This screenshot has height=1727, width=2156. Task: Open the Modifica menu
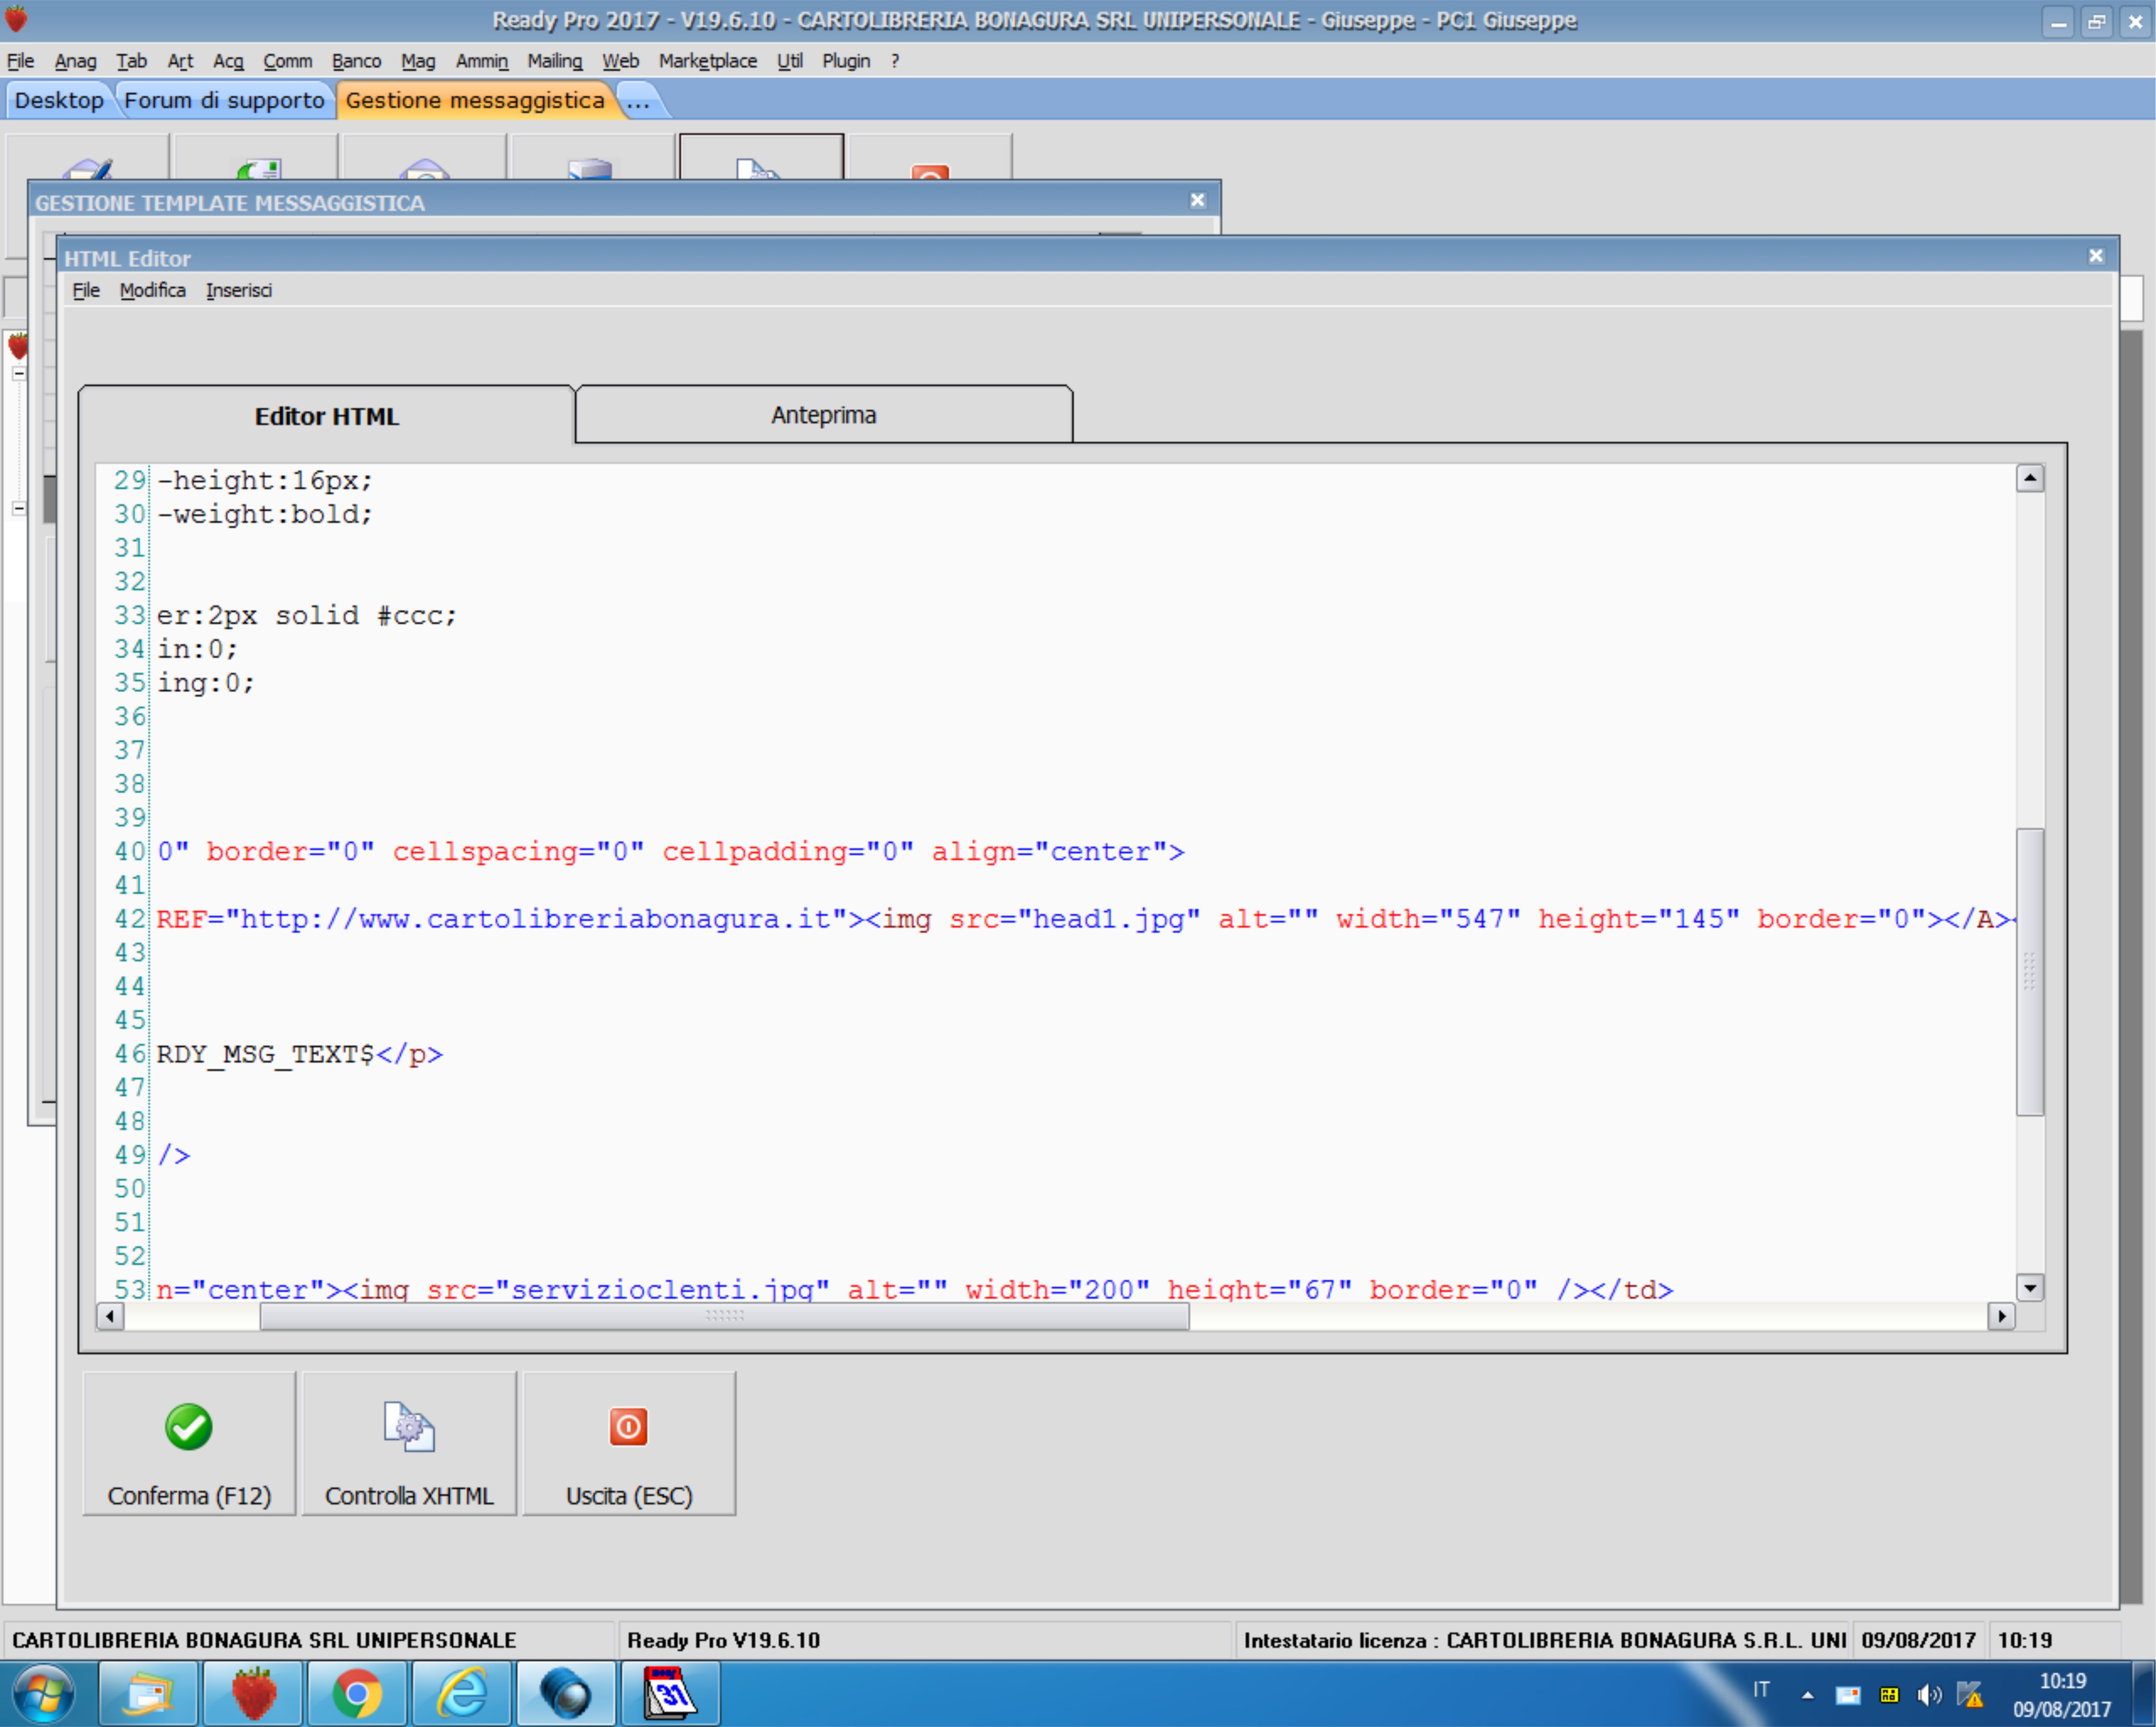click(x=152, y=290)
